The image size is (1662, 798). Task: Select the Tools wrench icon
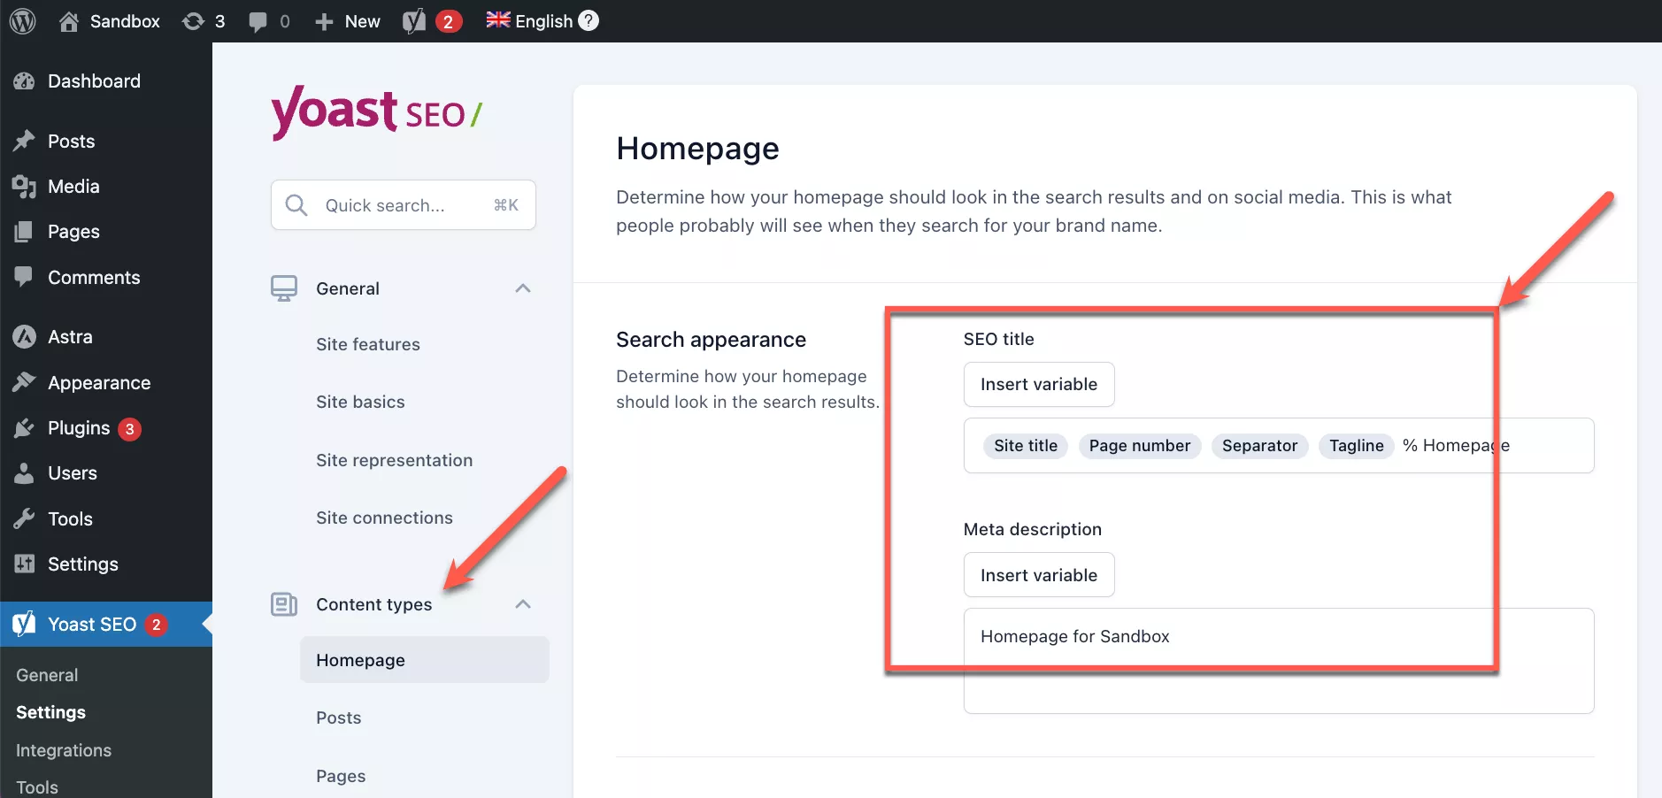tap(25, 518)
